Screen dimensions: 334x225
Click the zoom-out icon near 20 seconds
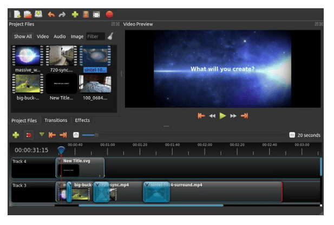(292, 135)
